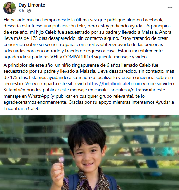Screen dimensions: 179x190
Task: Click the closing text 'Encontrar a Caleb.'
Action: (22, 108)
